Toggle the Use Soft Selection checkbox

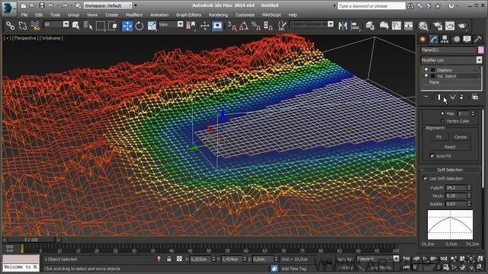pos(425,178)
